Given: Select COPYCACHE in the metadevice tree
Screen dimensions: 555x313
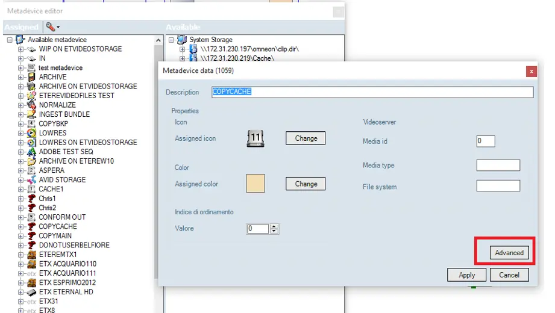Looking at the screenshot, I should pos(58,226).
